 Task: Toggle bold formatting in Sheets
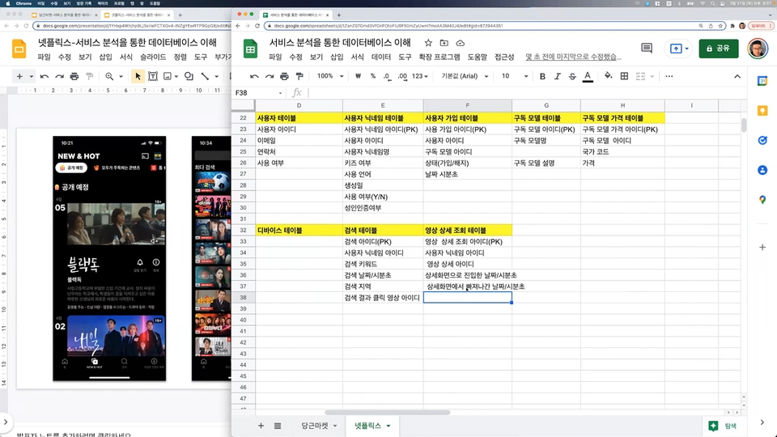tap(542, 76)
